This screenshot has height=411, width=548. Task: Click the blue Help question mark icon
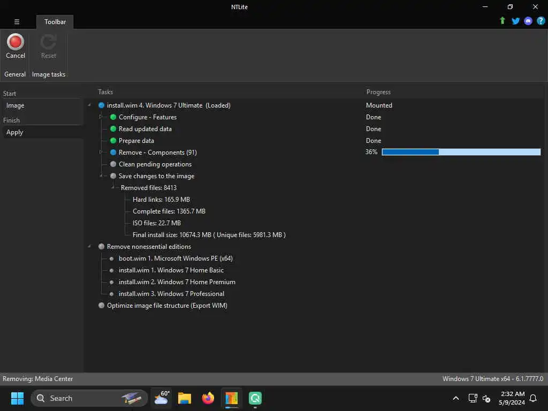tap(541, 21)
